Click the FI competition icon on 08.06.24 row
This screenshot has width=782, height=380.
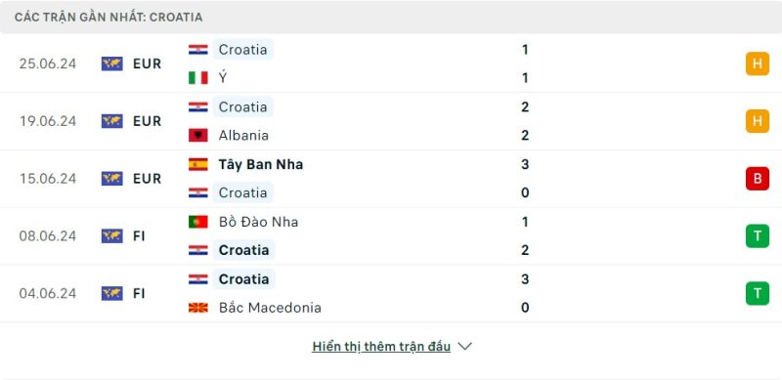point(112,235)
